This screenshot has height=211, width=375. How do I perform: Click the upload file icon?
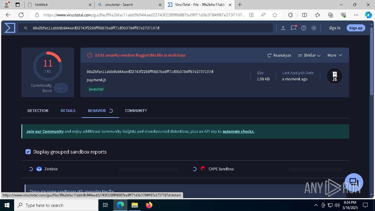[x=283, y=28]
